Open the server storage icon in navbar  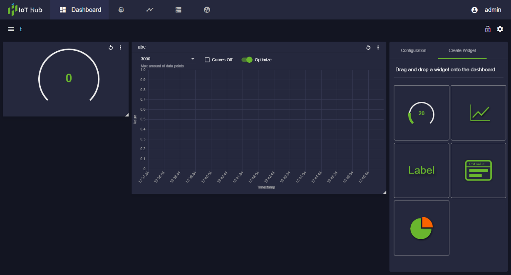179,10
